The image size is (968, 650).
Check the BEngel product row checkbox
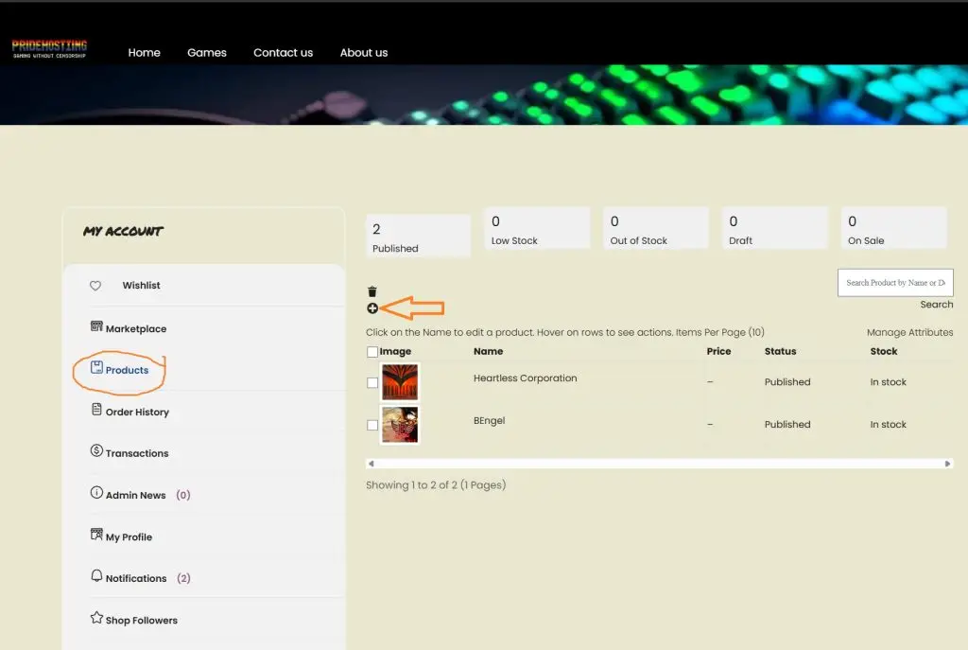point(372,426)
